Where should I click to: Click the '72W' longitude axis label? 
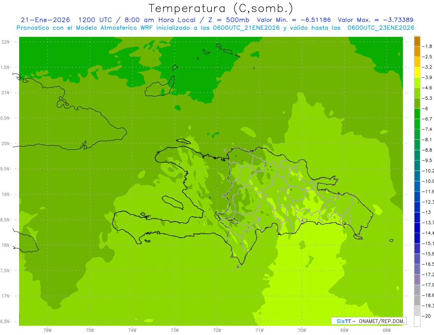click(x=217, y=330)
